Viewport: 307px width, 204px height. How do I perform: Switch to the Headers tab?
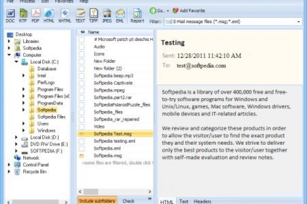click(x=203, y=201)
